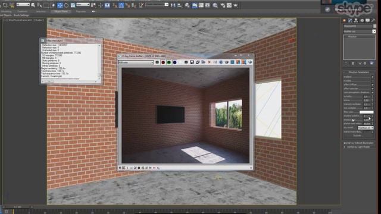This screenshot has height=214, width=381.
Task: Open the sky model dropdown
Action: (x=366, y=128)
